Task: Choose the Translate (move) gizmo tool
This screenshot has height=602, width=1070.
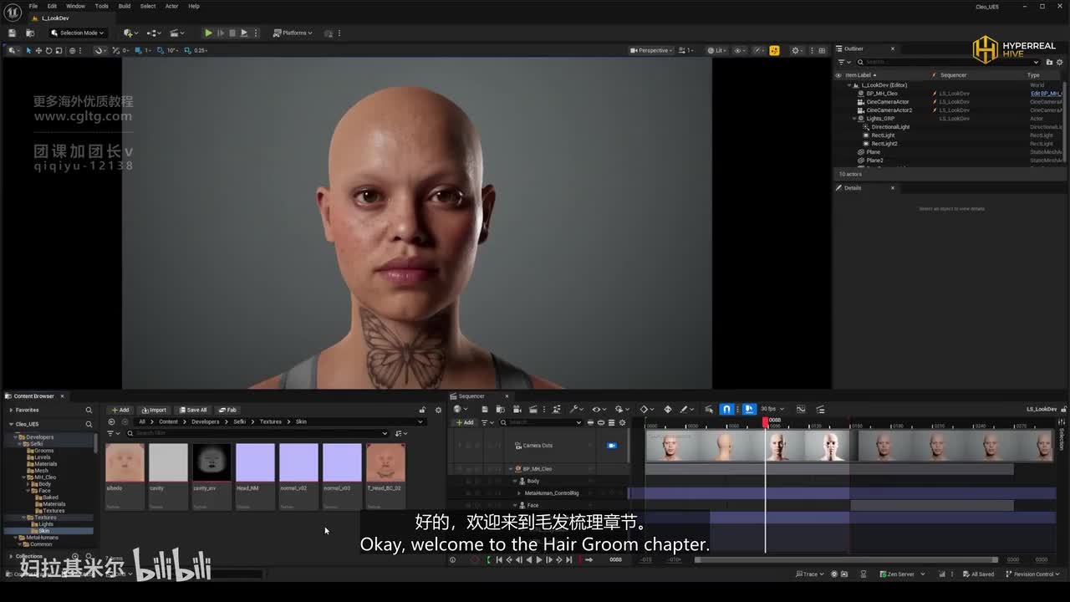Action: click(x=38, y=50)
